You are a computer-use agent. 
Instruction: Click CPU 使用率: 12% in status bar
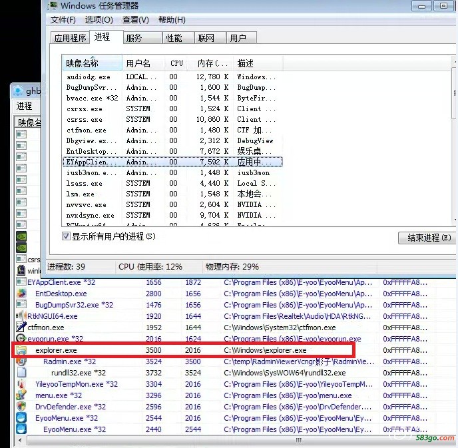(150, 267)
